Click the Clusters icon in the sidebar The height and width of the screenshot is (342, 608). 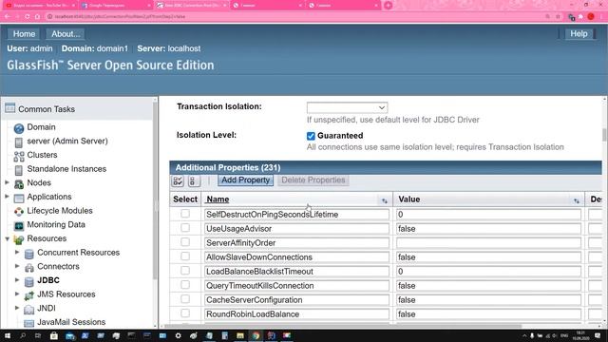point(19,156)
